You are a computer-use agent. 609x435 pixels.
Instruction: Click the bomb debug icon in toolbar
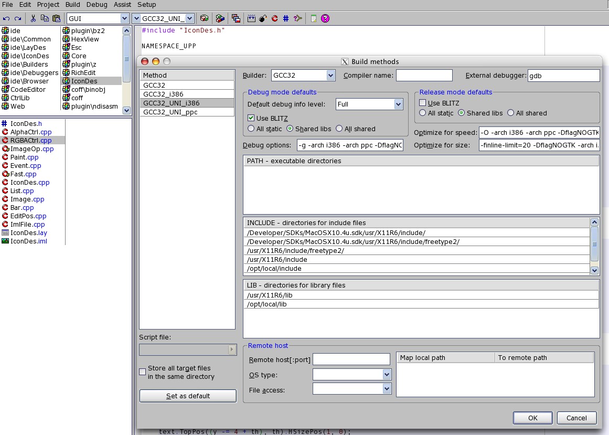pyautogui.click(x=263, y=18)
